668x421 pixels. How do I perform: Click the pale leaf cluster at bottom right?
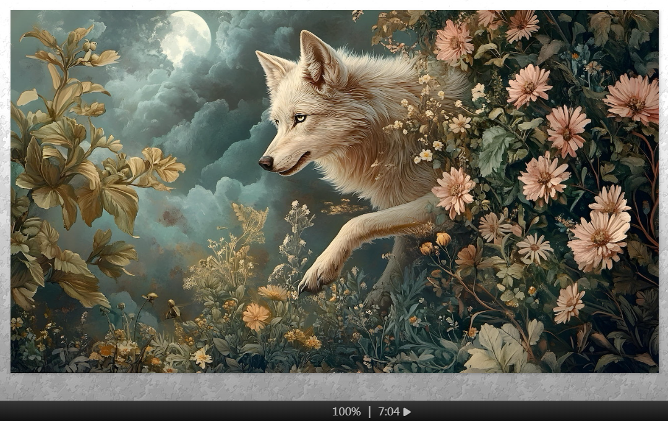[x=498, y=349]
